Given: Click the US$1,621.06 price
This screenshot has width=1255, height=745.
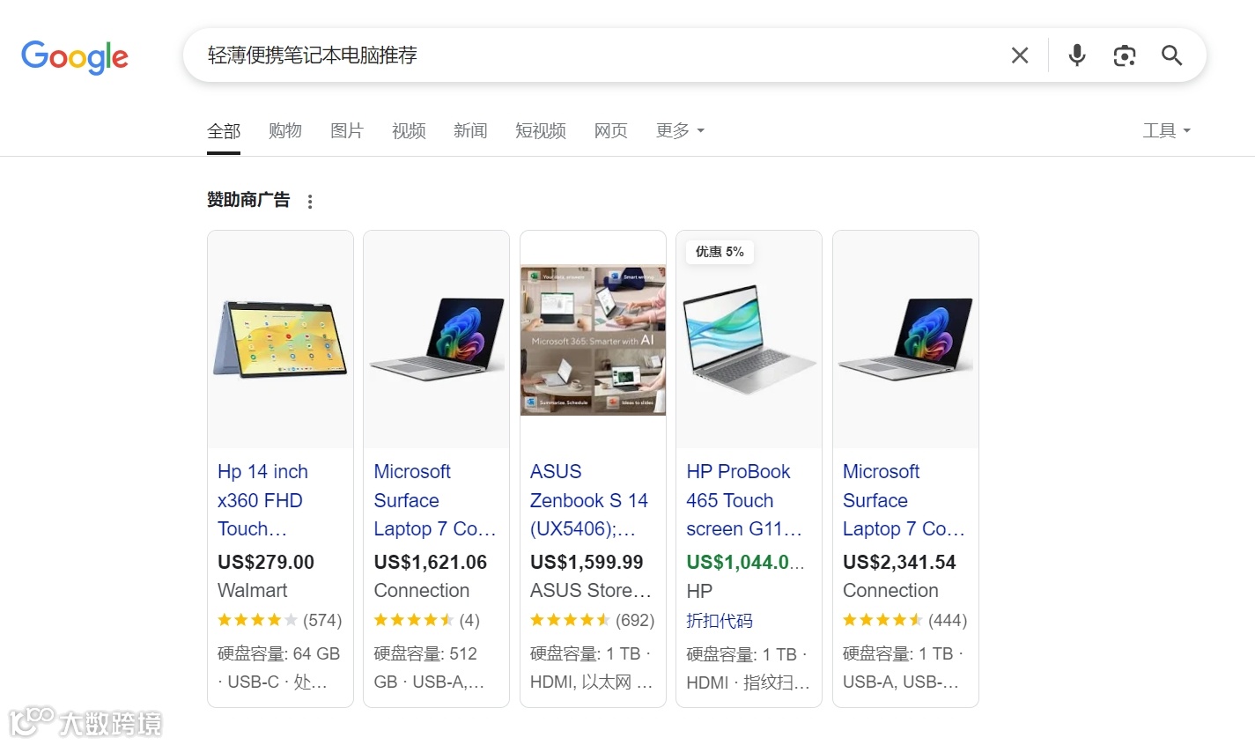Looking at the screenshot, I should [431, 562].
